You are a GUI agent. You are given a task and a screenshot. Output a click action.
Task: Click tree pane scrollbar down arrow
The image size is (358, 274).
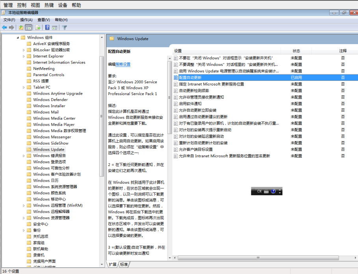102,265
